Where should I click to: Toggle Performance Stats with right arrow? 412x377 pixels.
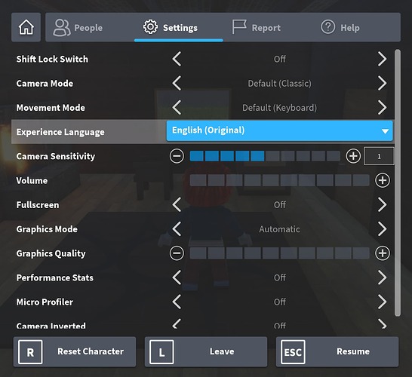[x=383, y=277]
